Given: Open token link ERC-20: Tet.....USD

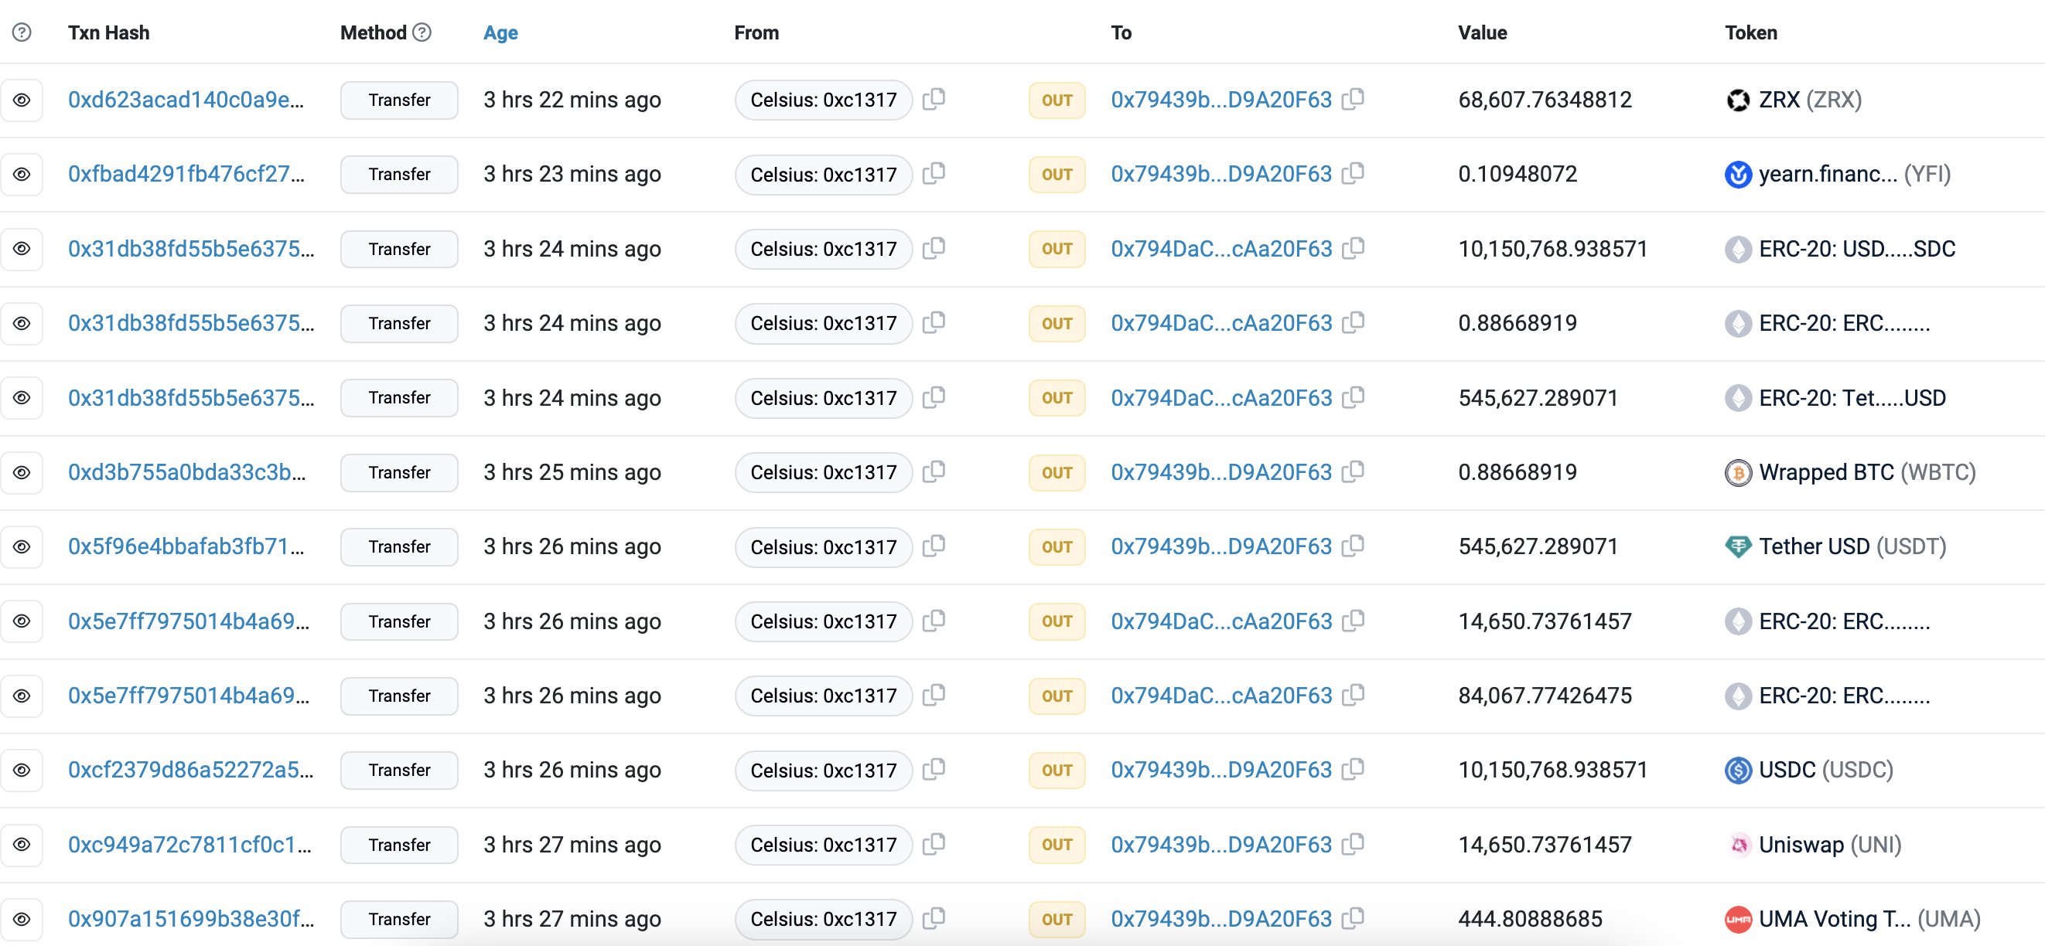Looking at the screenshot, I should pos(1852,398).
